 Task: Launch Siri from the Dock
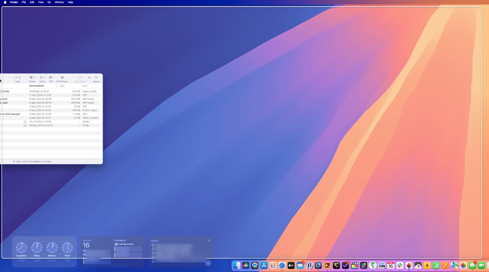245,265
